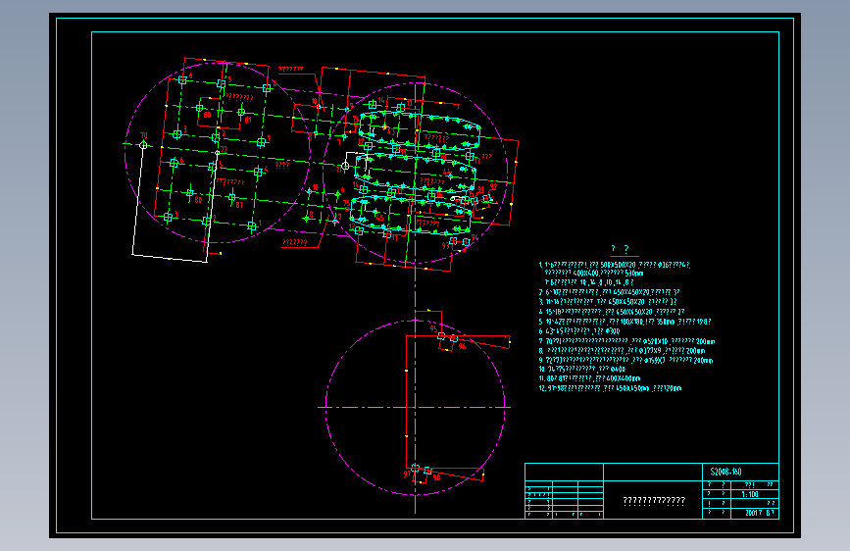Click note line 11 containing '400X400mm'
Screen dimensions: 850x551
589,378
